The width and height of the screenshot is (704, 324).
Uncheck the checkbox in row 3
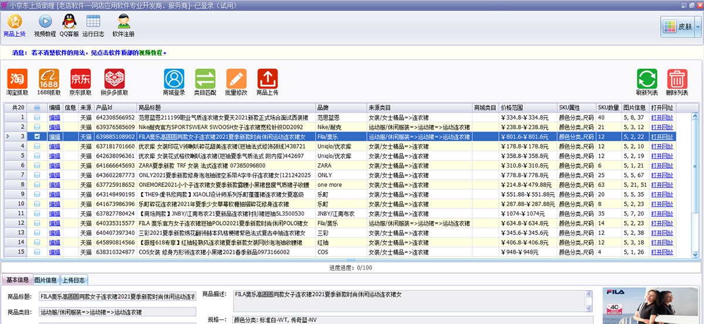pyautogui.click(x=38, y=137)
